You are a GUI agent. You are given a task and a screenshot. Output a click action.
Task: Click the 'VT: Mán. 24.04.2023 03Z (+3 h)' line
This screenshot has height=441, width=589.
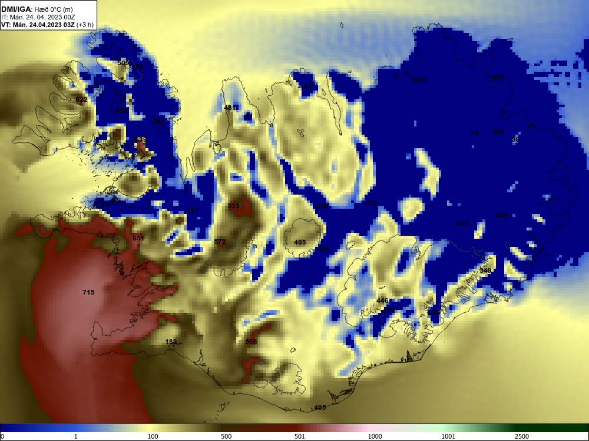click(x=47, y=25)
